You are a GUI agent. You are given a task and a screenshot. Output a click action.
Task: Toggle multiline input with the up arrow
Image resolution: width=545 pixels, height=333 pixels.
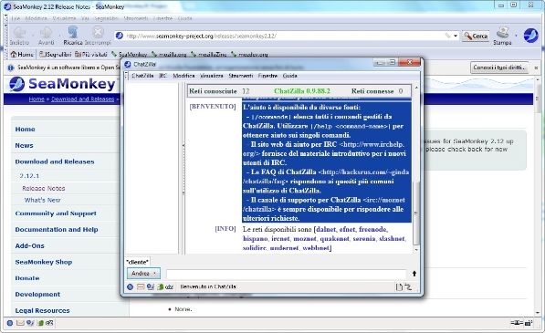pos(414,274)
